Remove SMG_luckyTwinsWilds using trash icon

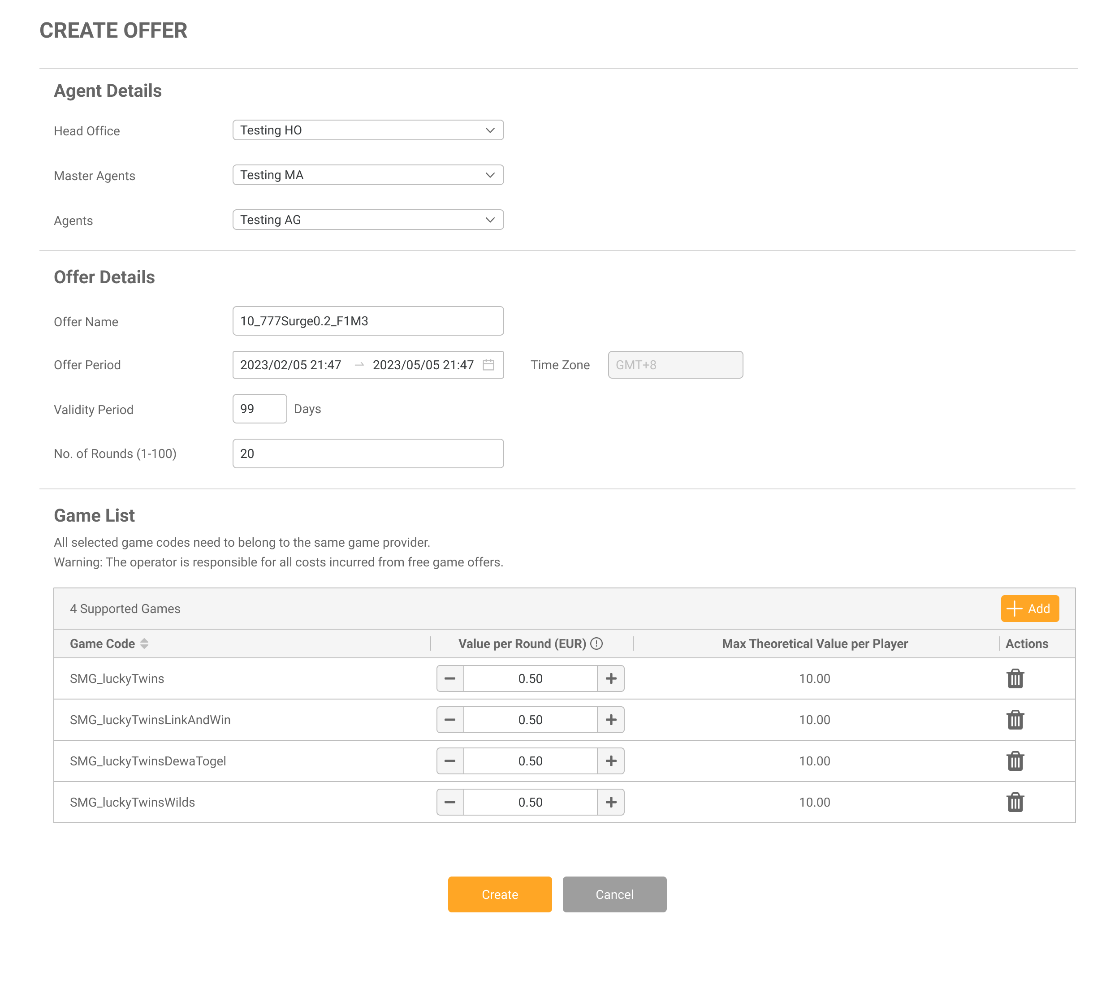coord(1015,802)
